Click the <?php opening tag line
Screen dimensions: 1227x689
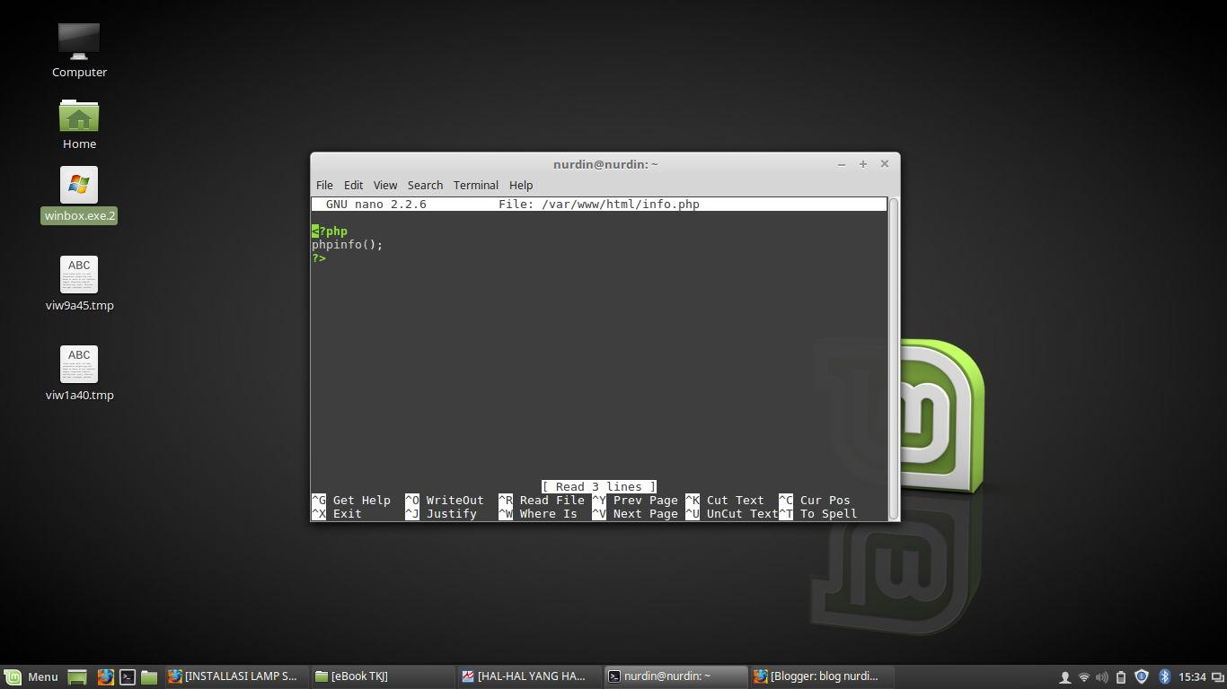(330, 231)
